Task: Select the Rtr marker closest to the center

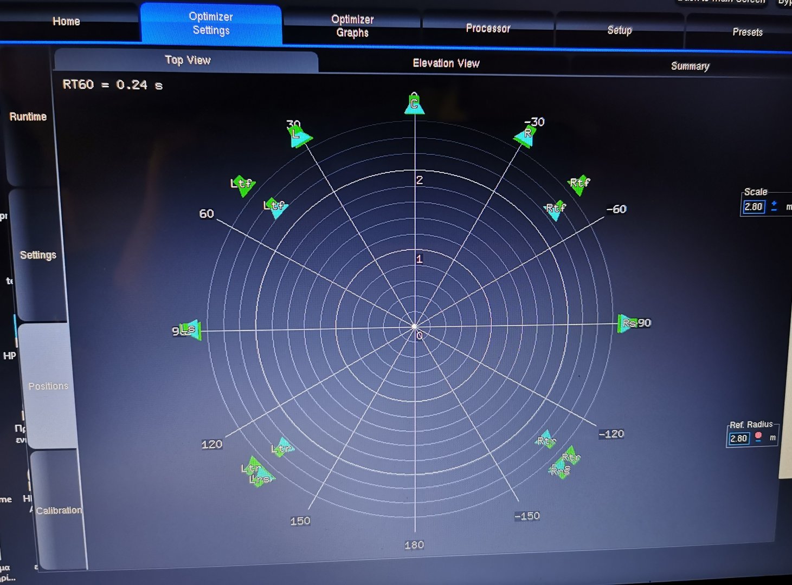Action: pyautogui.click(x=546, y=439)
